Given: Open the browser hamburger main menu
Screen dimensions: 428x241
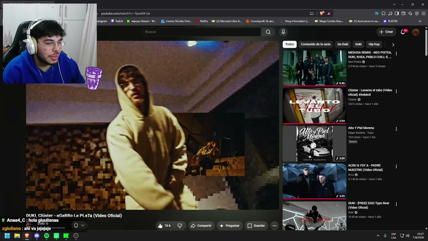Looking at the screenshot, I should point(424,13).
